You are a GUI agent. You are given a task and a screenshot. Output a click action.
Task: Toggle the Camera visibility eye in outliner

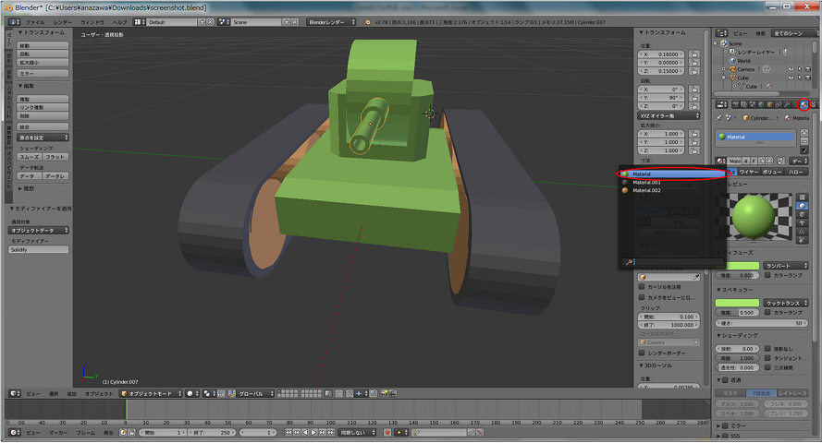click(x=791, y=69)
